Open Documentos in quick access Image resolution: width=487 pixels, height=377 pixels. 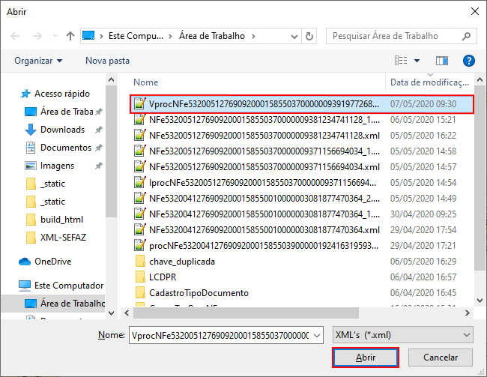pos(66,148)
